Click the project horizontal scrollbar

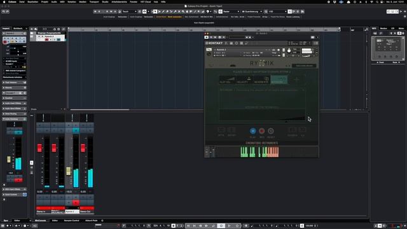(100, 109)
